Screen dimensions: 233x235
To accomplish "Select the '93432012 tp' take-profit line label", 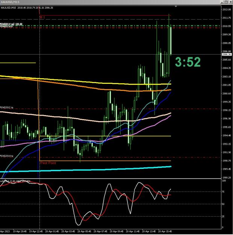I will click(x=7, y=108).
